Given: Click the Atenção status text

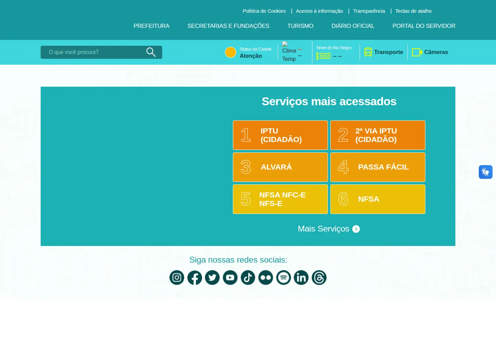Looking at the screenshot, I should [251, 56].
